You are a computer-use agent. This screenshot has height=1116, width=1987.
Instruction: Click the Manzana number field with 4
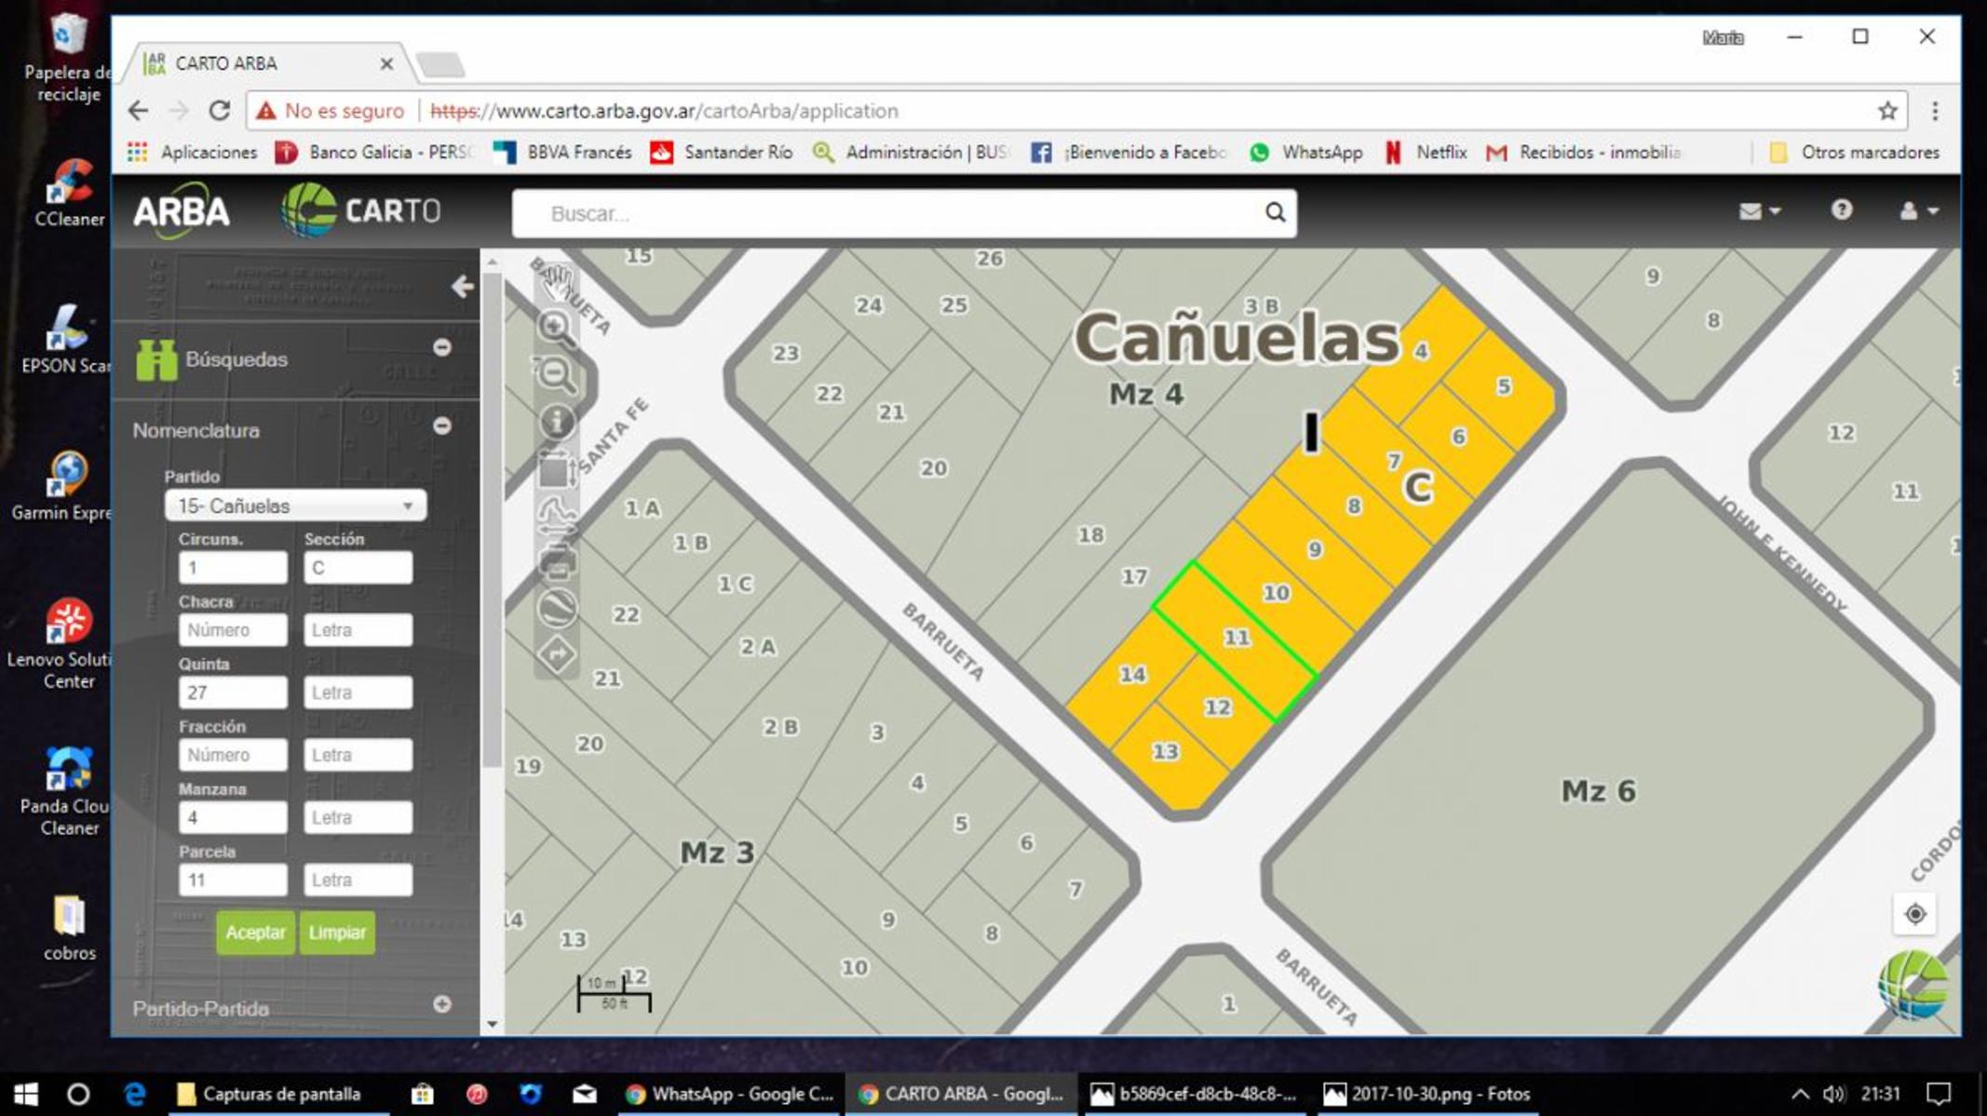(x=233, y=817)
